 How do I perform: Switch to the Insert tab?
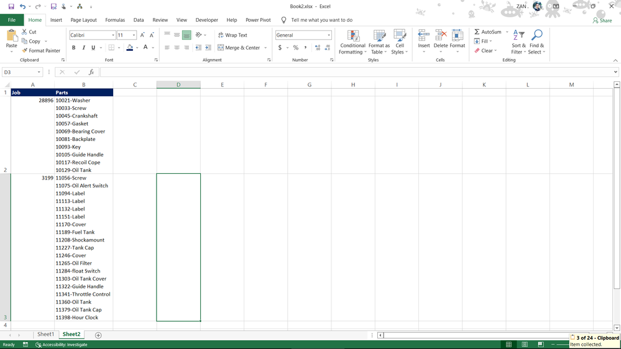[x=56, y=20]
